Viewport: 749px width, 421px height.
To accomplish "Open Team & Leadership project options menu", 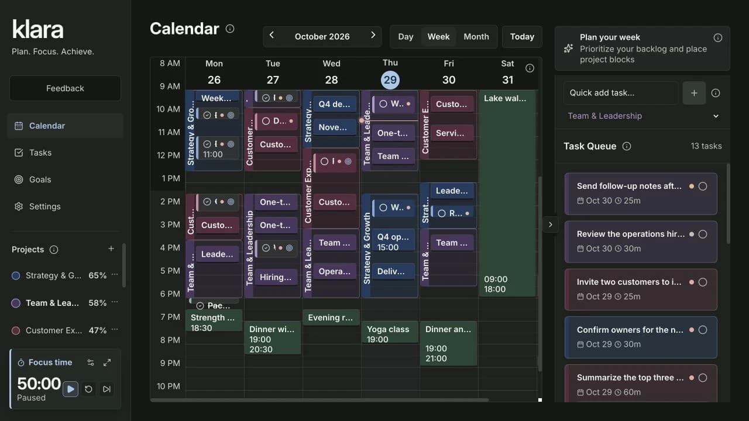I will (x=115, y=302).
